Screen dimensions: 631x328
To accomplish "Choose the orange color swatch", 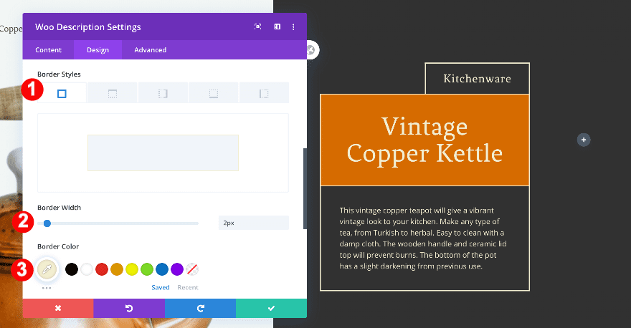I will pyautogui.click(x=117, y=269).
